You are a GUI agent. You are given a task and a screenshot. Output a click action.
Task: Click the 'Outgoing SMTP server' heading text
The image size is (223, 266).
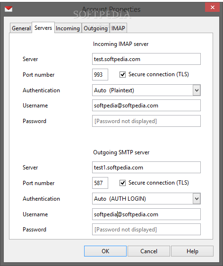click(121, 152)
